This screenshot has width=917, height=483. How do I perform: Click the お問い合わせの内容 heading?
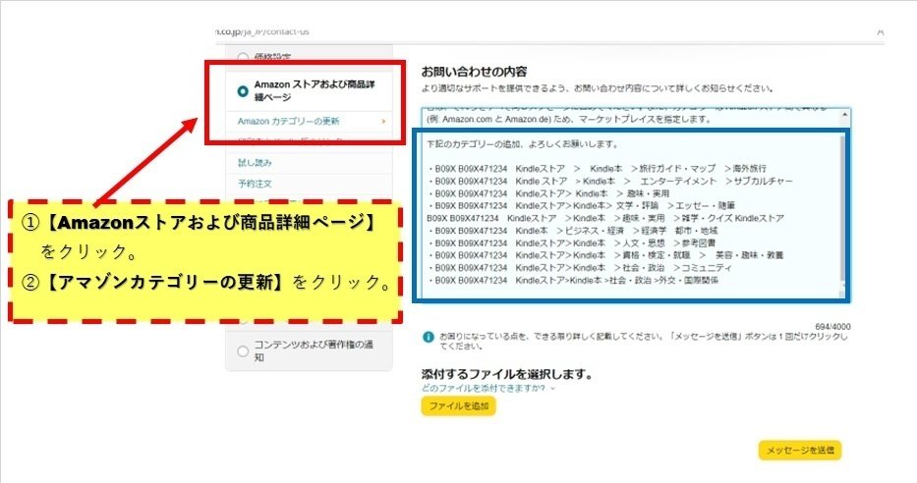tap(475, 72)
